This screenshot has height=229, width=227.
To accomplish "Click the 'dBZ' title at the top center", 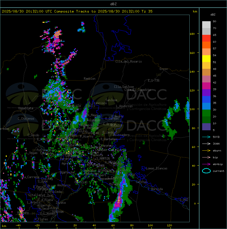I will (x=113, y=4).
